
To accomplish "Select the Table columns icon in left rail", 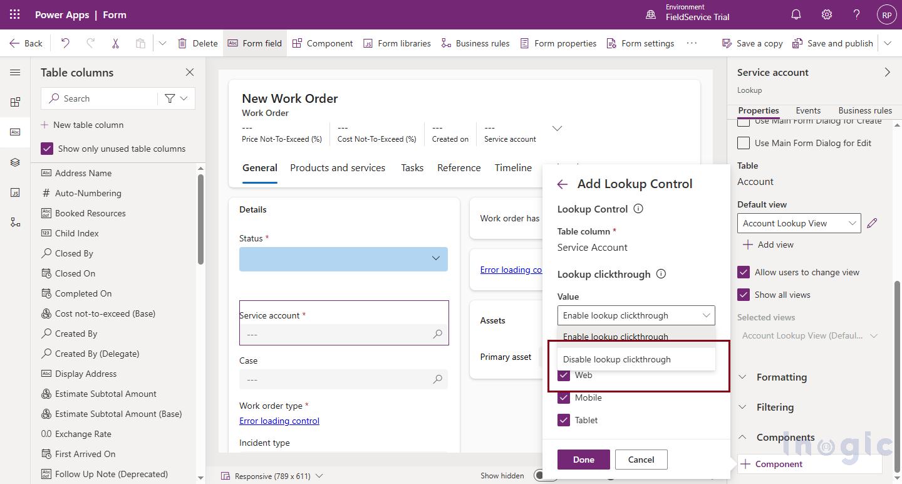I will pyautogui.click(x=15, y=132).
